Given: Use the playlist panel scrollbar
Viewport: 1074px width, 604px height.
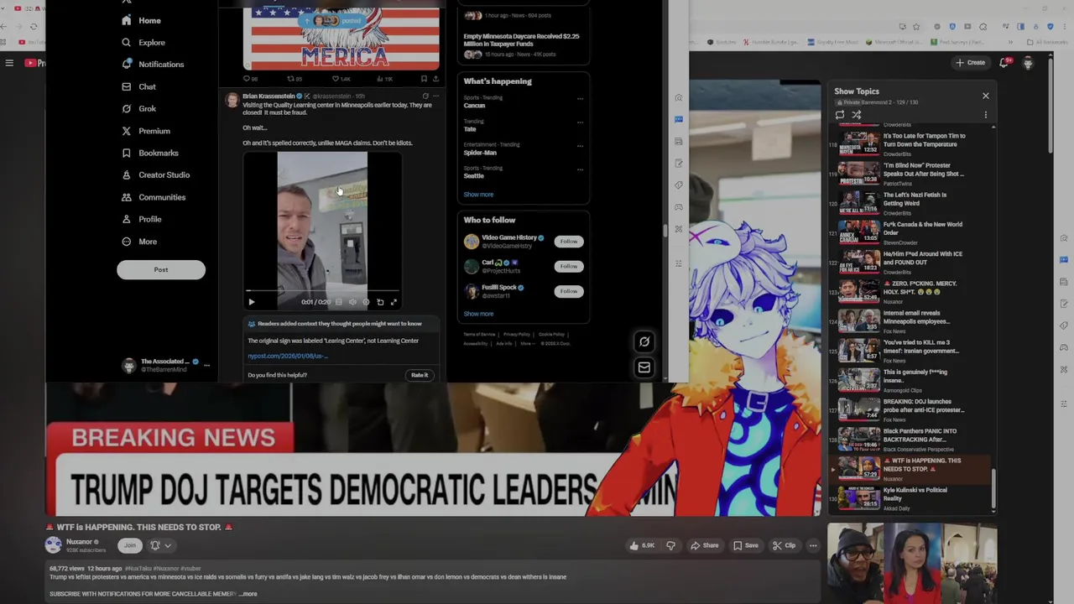Looking at the screenshot, I should click(x=993, y=487).
